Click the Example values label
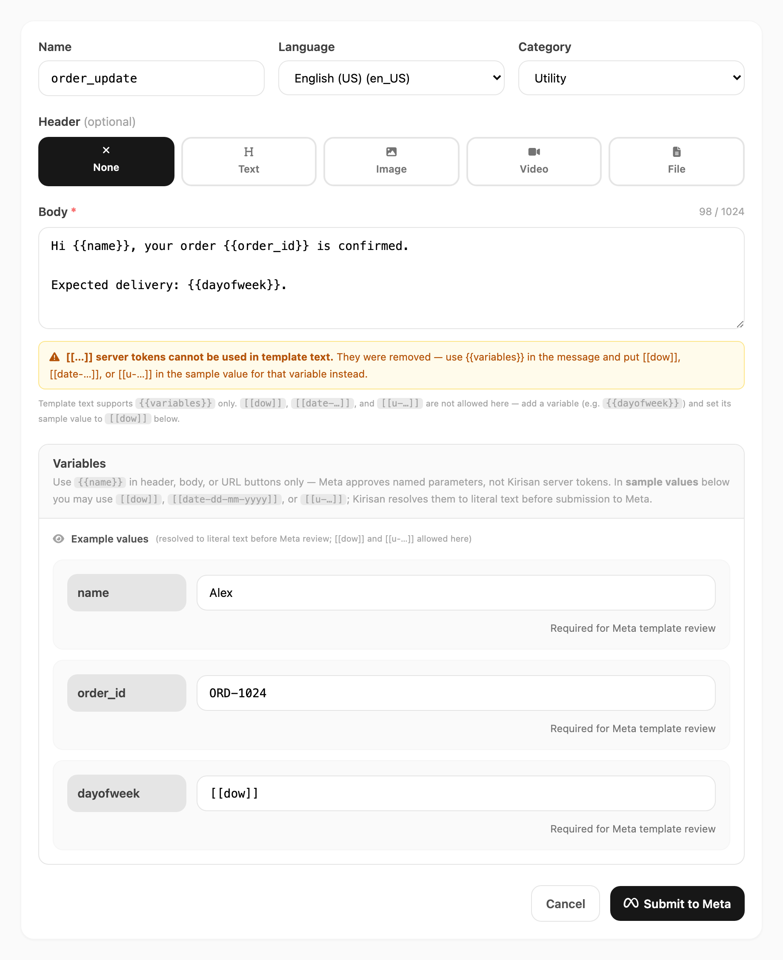 click(110, 539)
